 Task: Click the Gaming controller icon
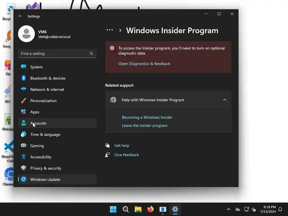24,145
